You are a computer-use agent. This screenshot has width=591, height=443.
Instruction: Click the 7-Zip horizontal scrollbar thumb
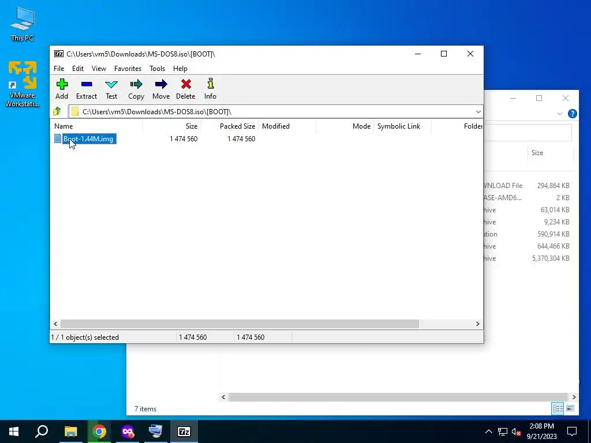[x=240, y=324]
